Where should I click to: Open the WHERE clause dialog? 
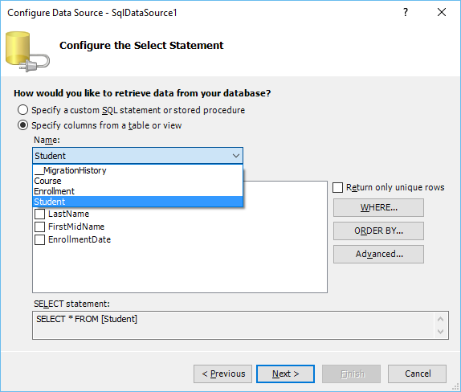coord(379,207)
